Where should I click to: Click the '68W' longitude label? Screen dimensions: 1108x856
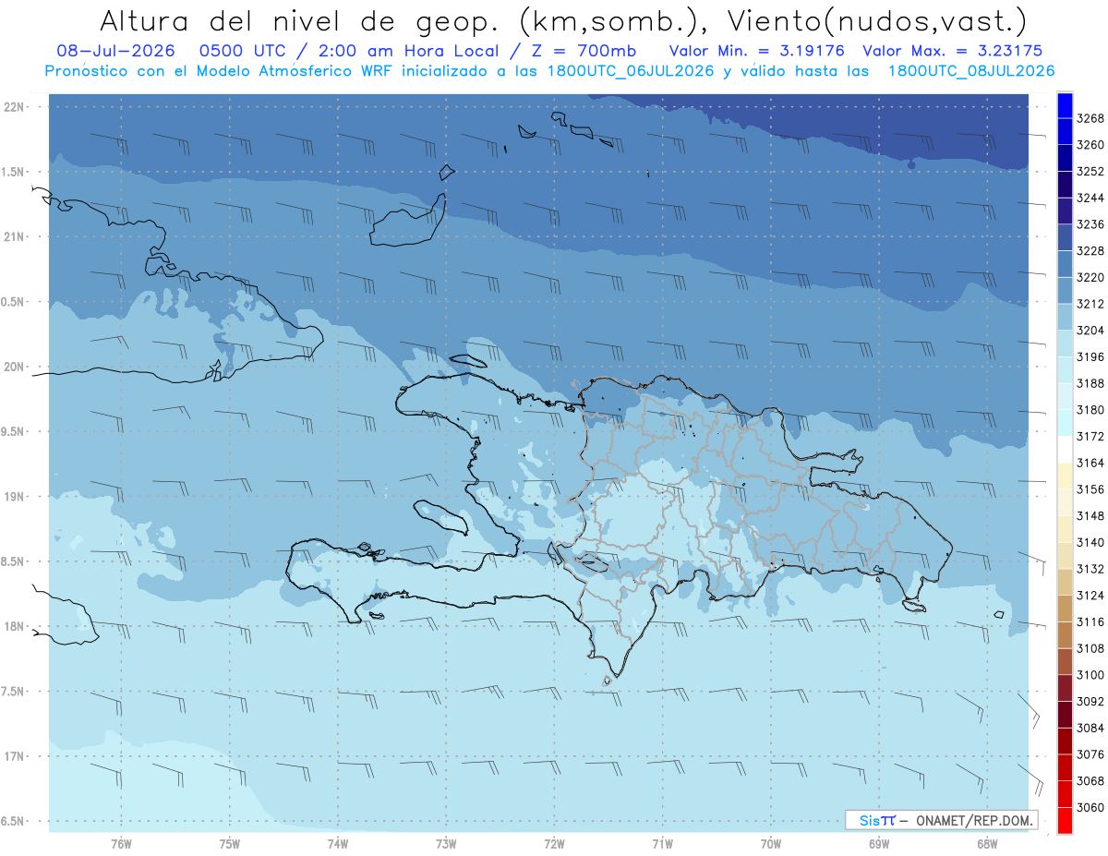pos(987,843)
